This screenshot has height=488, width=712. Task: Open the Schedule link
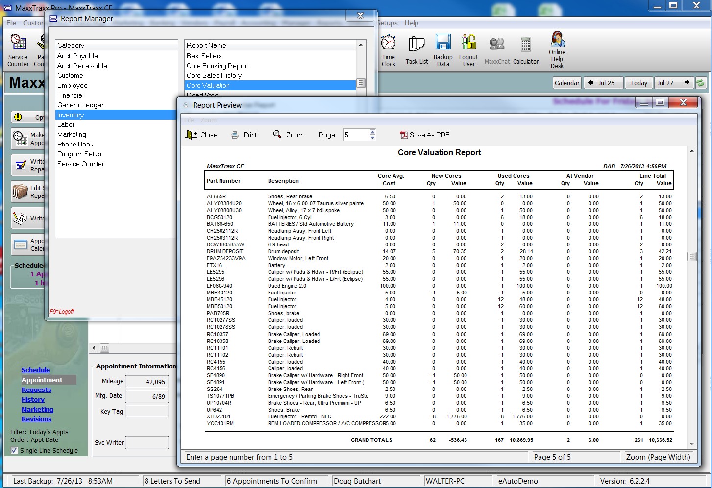pos(36,370)
